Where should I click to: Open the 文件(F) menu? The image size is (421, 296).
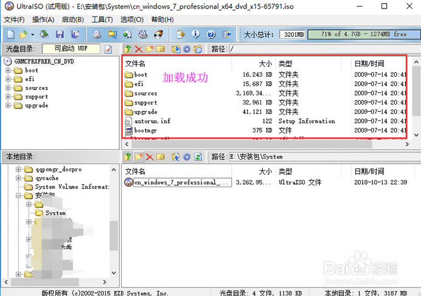point(14,19)
